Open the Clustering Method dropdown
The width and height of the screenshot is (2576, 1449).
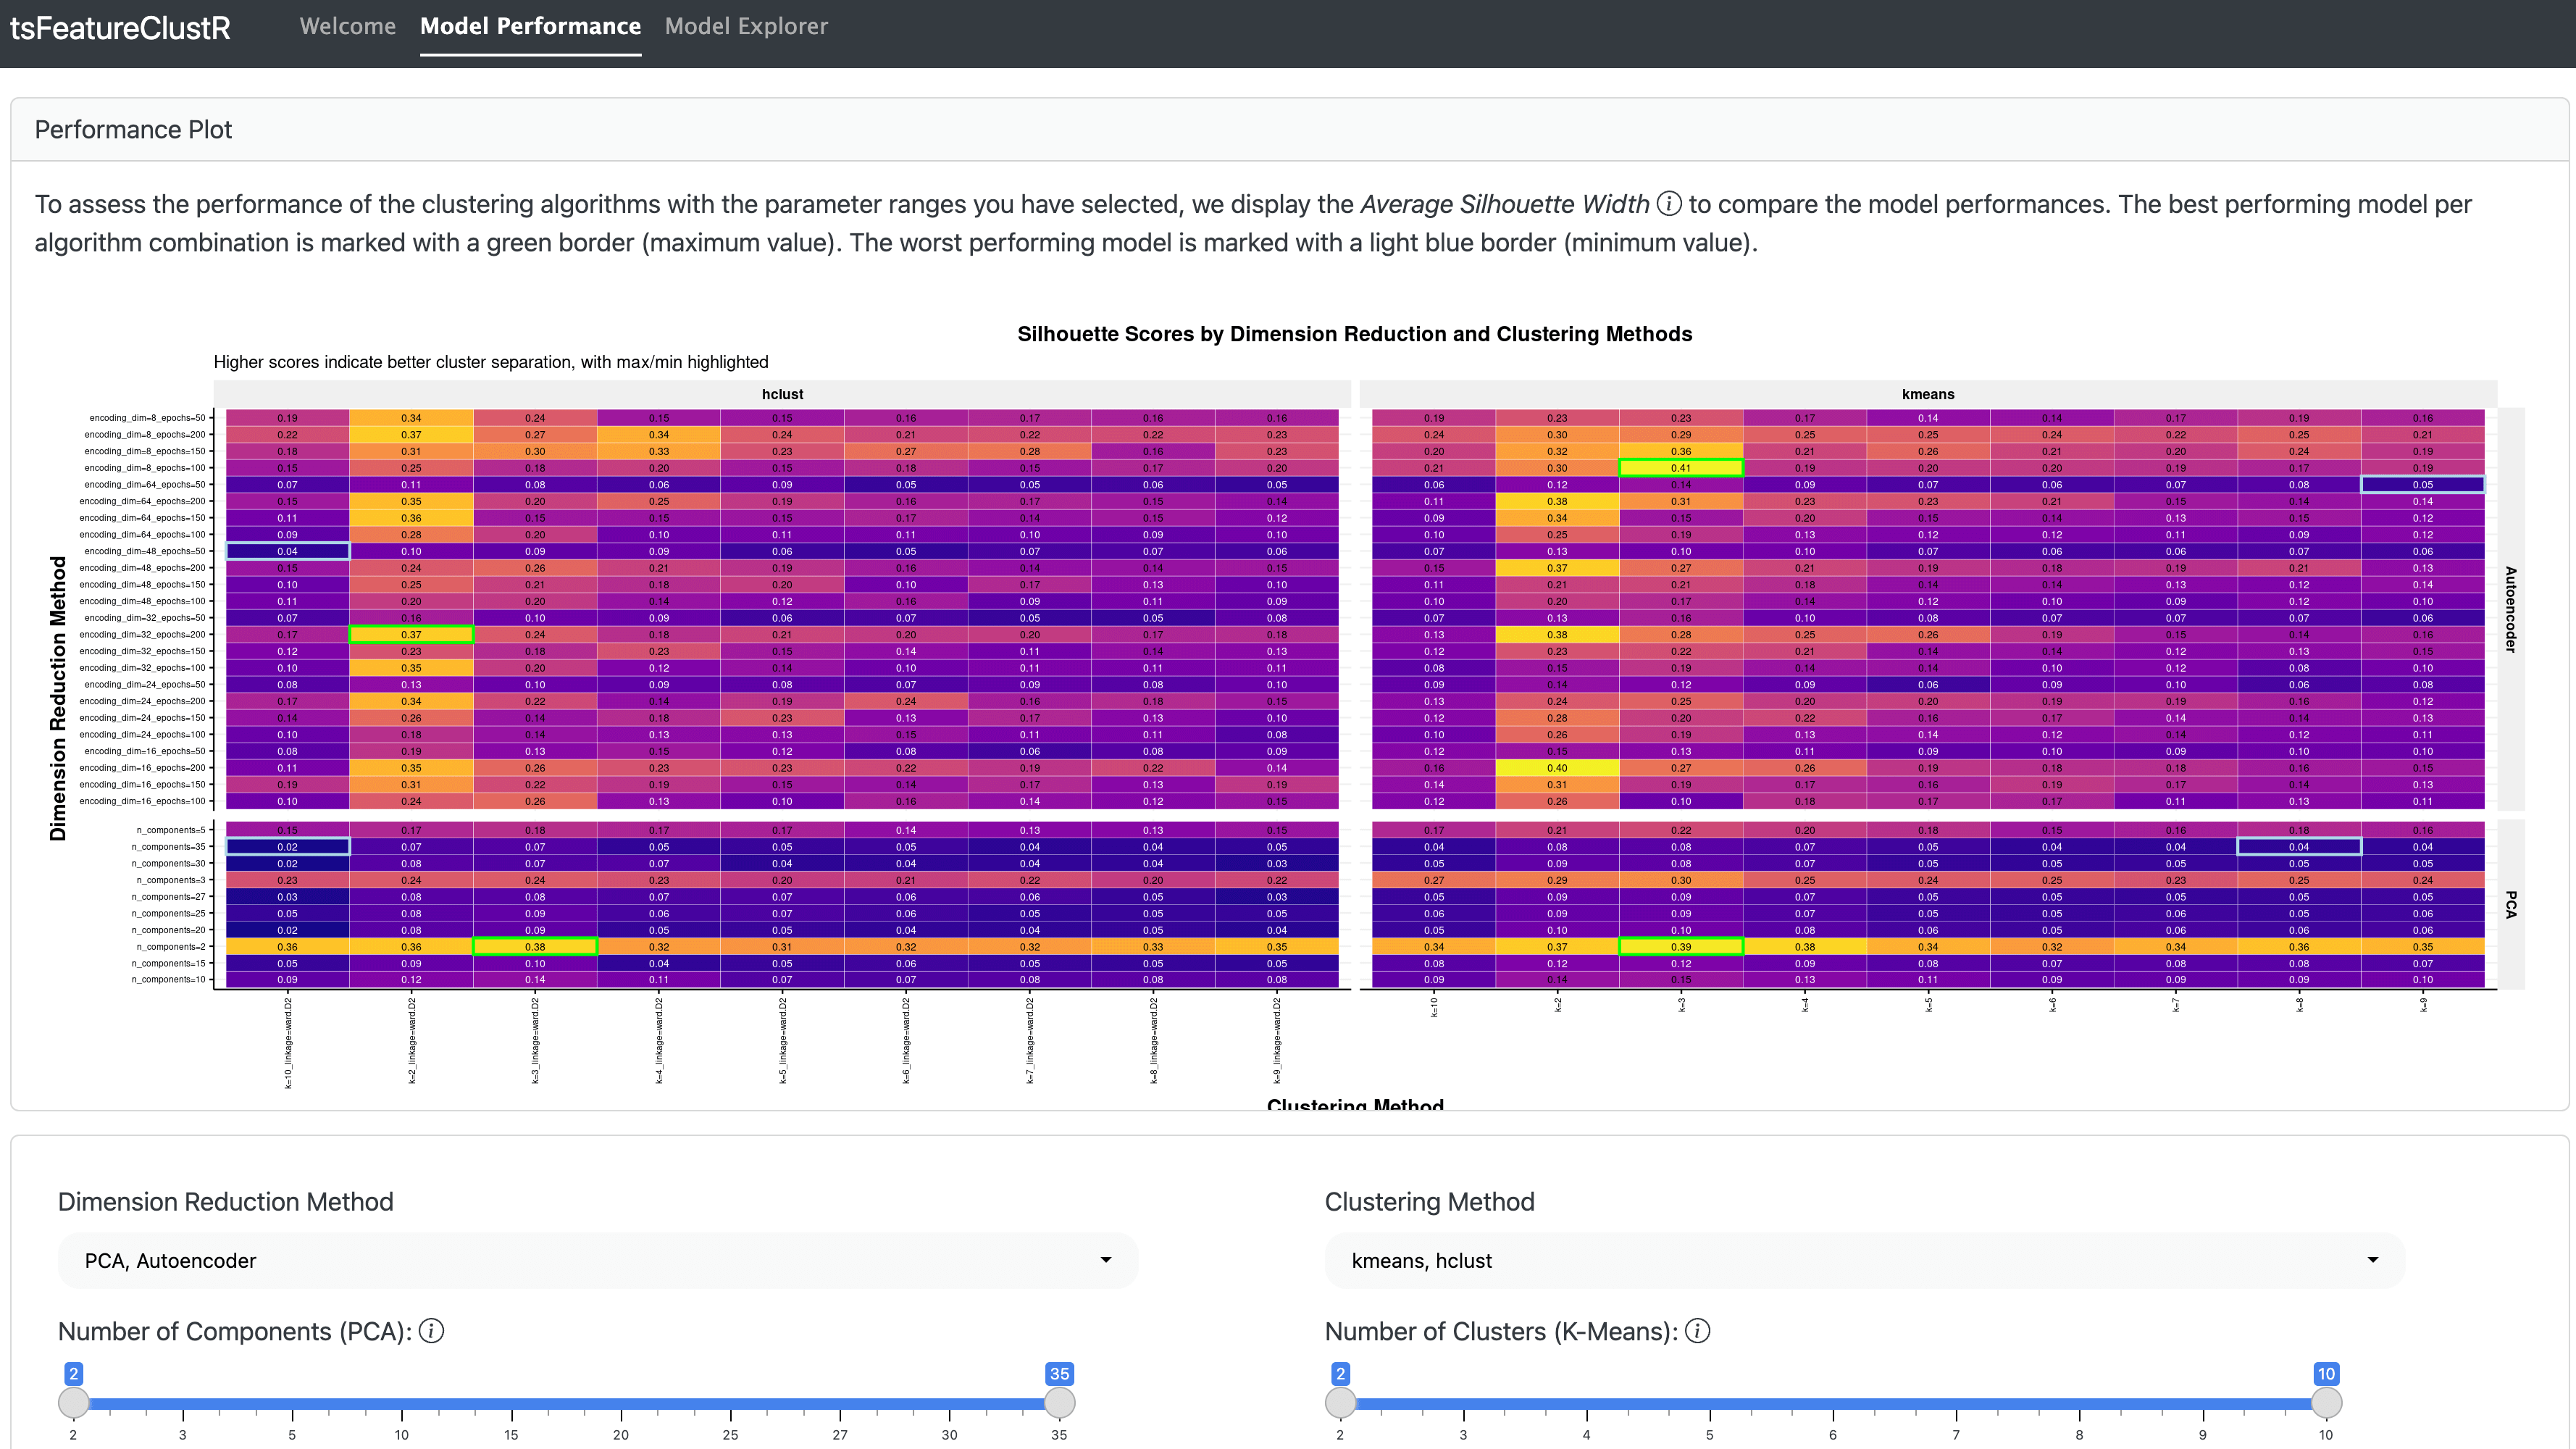pyautogui.click(x=1864, y=1260)
